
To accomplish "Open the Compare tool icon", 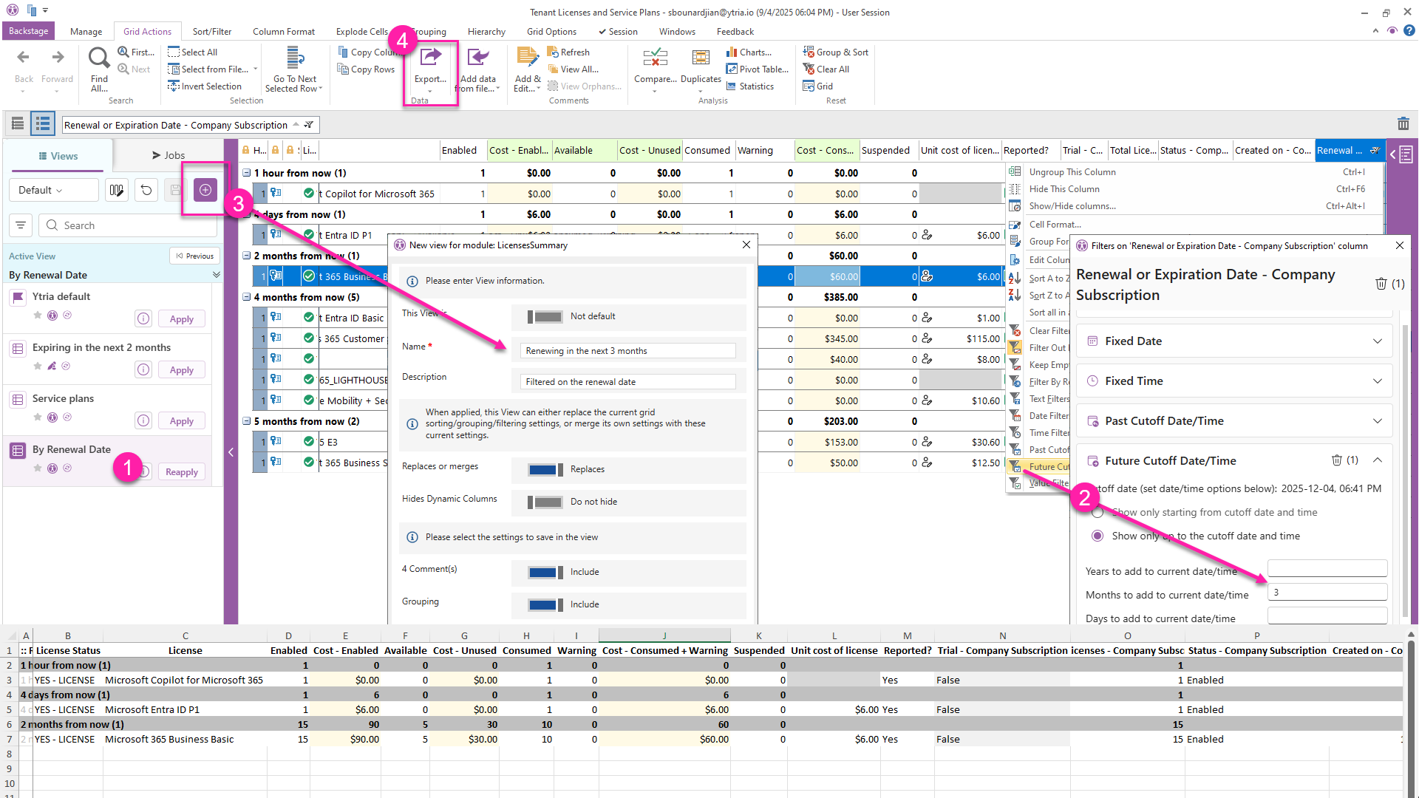I will coord(655,59).
